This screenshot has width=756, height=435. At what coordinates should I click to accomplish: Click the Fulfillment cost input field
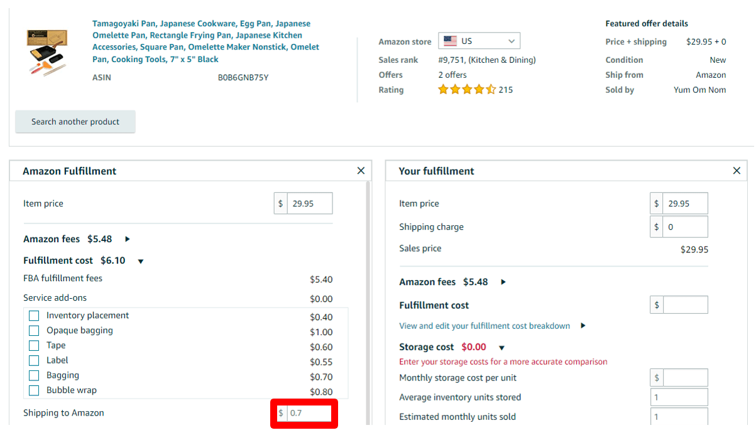(686, 305)
